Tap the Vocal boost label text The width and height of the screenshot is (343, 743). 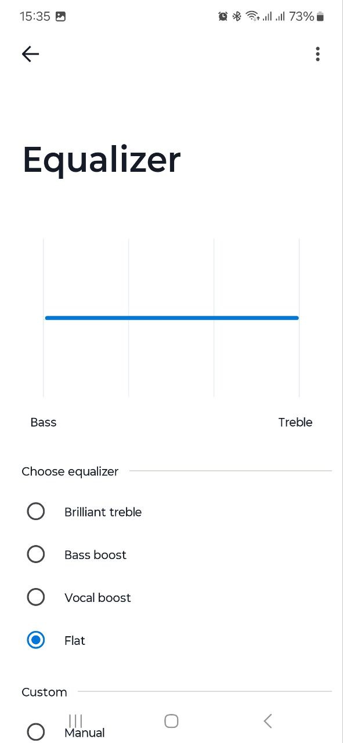98,598
